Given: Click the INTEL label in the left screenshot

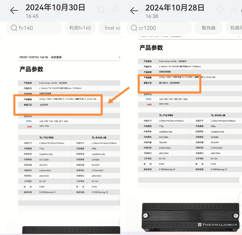Looking at the screenshot, I should coord(29,121).
